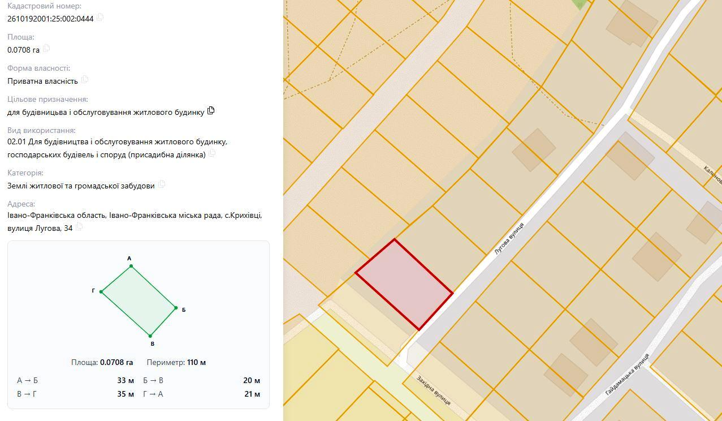Click the Приватна власність value
The width and height of the screenshot is (722, 421).
pyautogui.click(x=42, y=81)
